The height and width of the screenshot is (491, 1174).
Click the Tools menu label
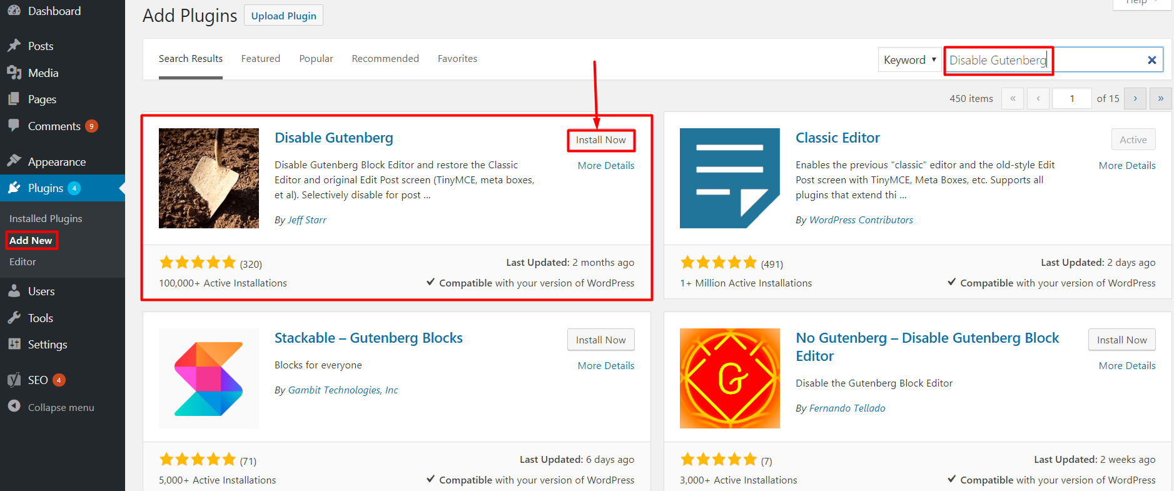click(x=41, y=318)
